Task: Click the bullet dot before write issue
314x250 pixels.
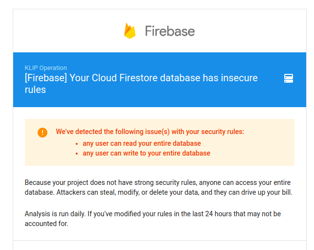Action: (77, 154)
